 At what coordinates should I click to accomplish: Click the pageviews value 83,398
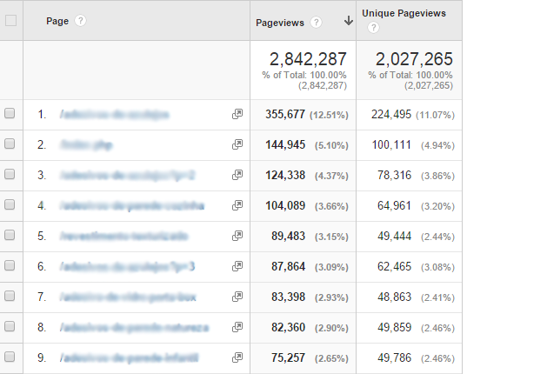(x=288, y=297)
